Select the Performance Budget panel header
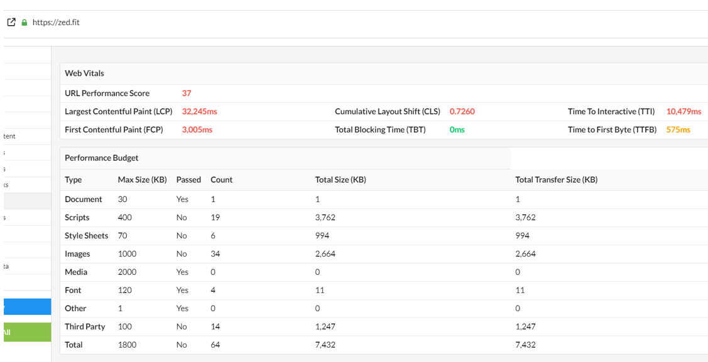708x362 pixels. (x=102, y=158)
